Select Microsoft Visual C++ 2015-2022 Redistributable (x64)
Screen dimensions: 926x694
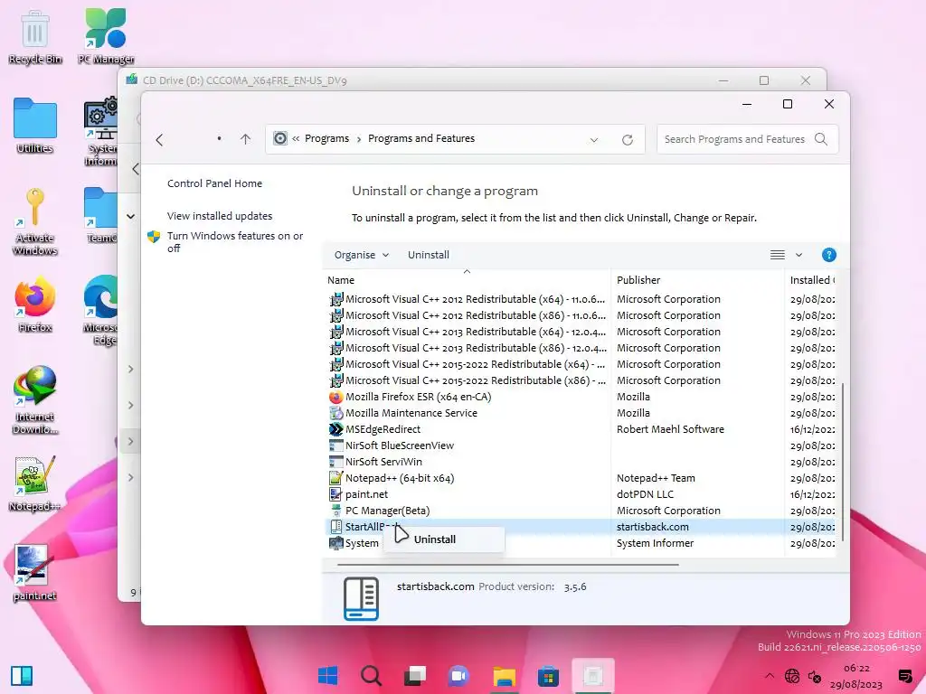pos(581,364)
